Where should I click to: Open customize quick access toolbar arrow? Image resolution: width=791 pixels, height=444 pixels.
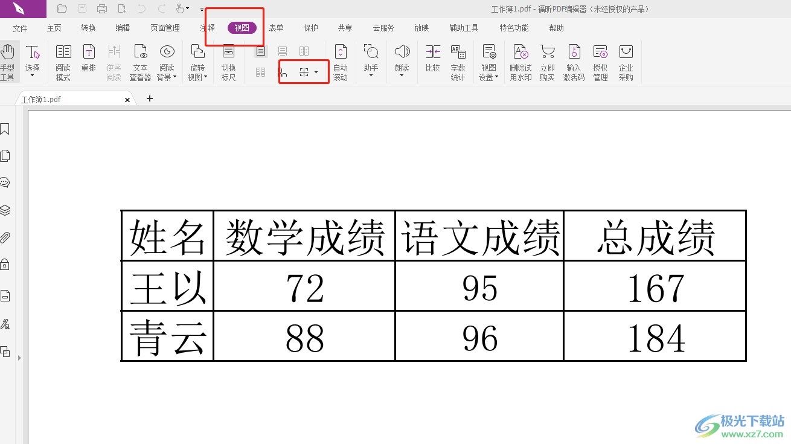pyautogui.click(x=202, y=10)
